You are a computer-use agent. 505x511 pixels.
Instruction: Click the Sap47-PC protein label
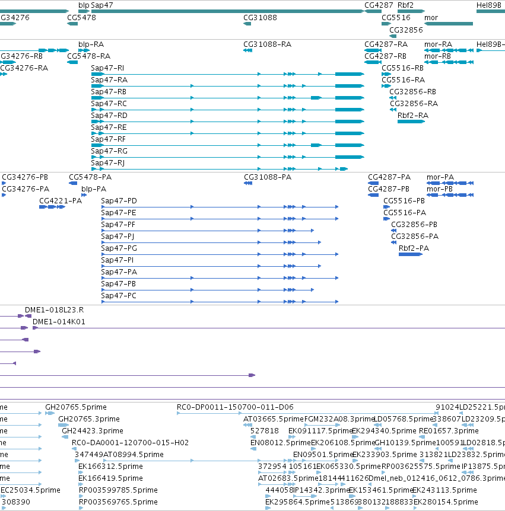pyautogui.click(x=119, y=296)
